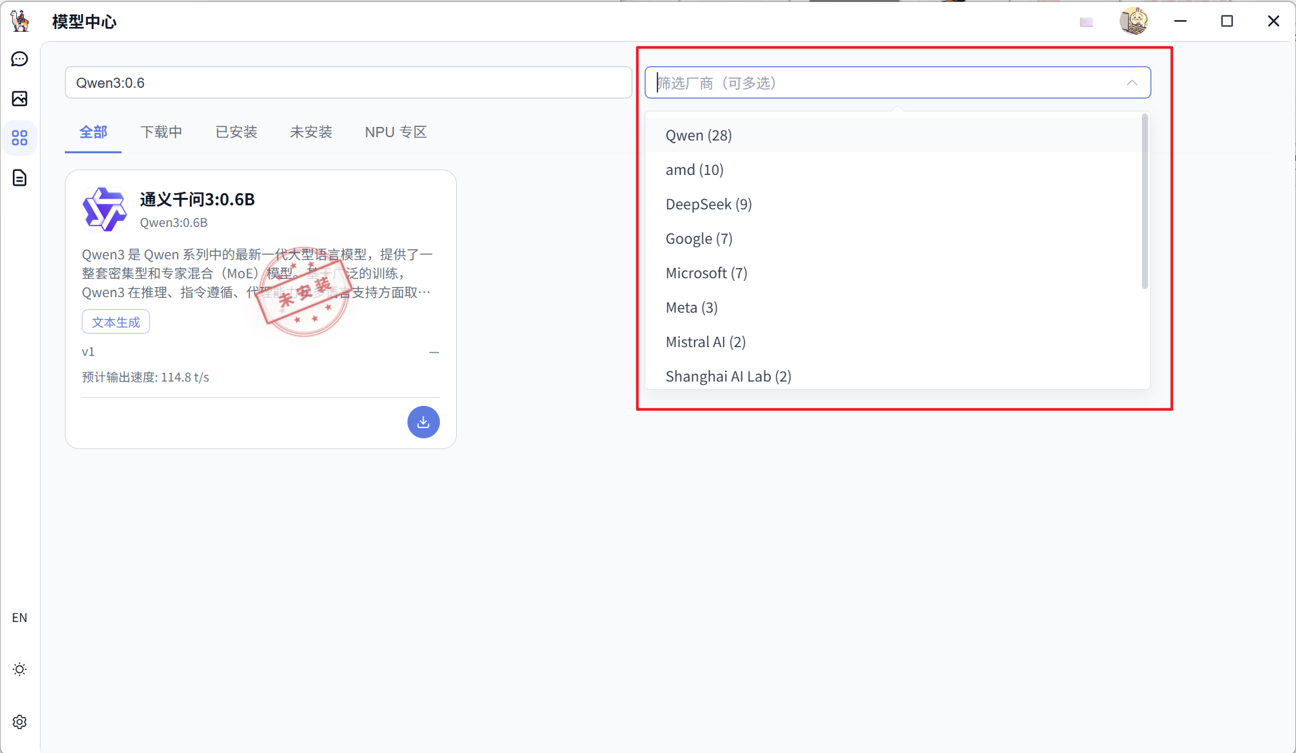Screen dimensions: 1296x753
Task: Click the vendor list scrollbar
Action: [1145, 201]
